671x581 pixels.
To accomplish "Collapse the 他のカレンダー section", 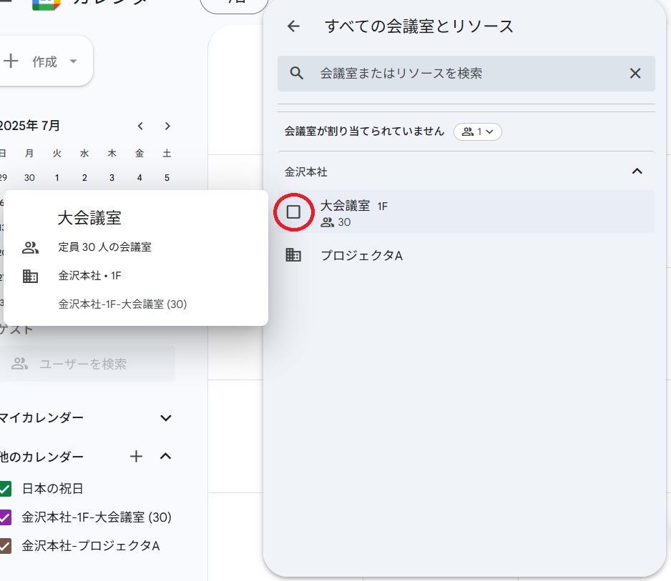I will pyautogui.click(x=166, y=457).
